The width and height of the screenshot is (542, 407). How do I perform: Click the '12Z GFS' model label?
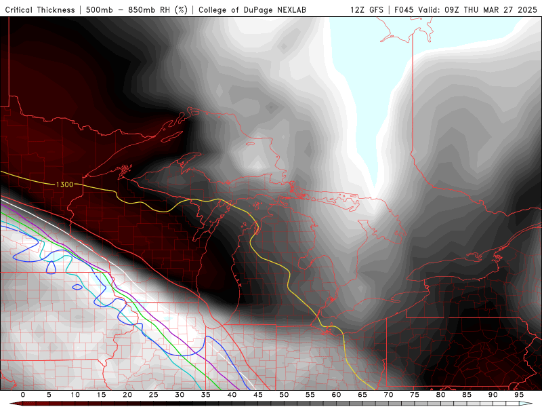(367, 9)
